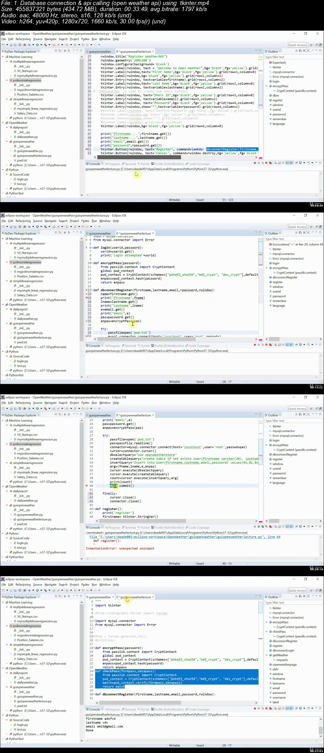Click the Outline filter text box in the 00:13:32 frame
The width and height of the screenshot is (324, 753).
click(x=294, y=239)
